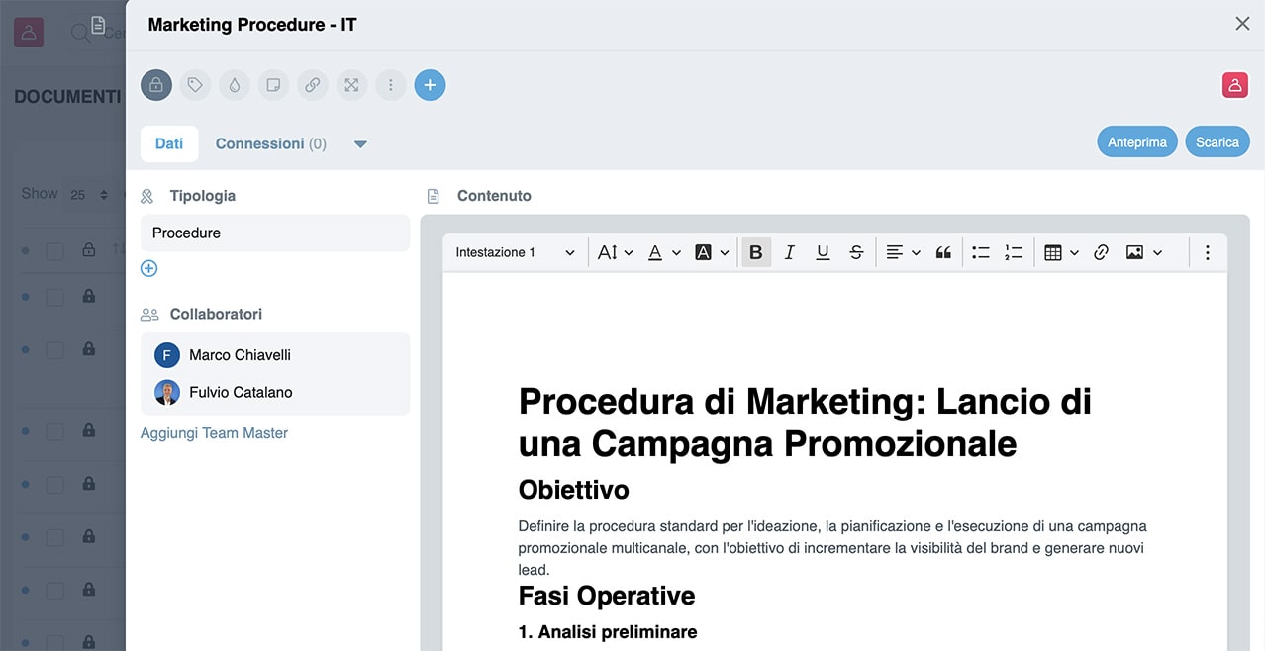This screenshot has width=1265, height=651.
Task: Switch to the Connessioni tab
Action: [270, 143]
